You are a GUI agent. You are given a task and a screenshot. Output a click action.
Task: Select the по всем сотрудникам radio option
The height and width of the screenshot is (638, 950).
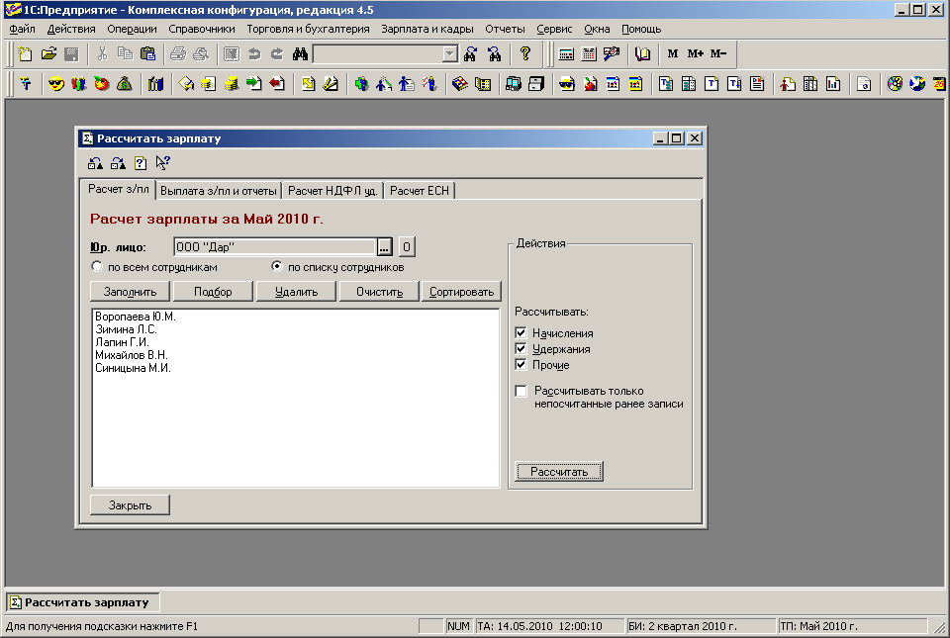pyautogui.click(x=97, y=267)
